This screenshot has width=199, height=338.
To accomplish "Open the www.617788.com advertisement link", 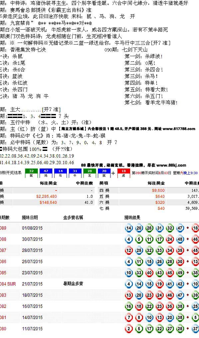I will coord(179,129).
